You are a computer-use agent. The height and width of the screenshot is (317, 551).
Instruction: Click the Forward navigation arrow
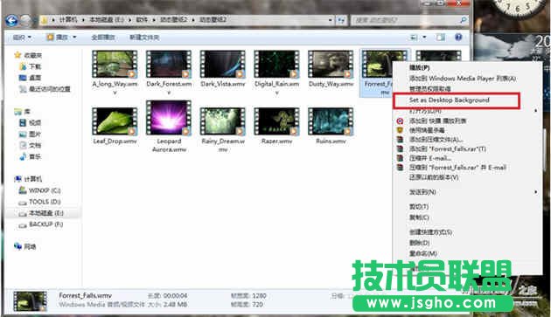[25, 20]
